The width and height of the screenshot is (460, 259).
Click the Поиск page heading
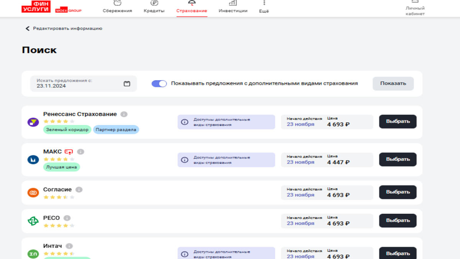(x=39, y=50)
